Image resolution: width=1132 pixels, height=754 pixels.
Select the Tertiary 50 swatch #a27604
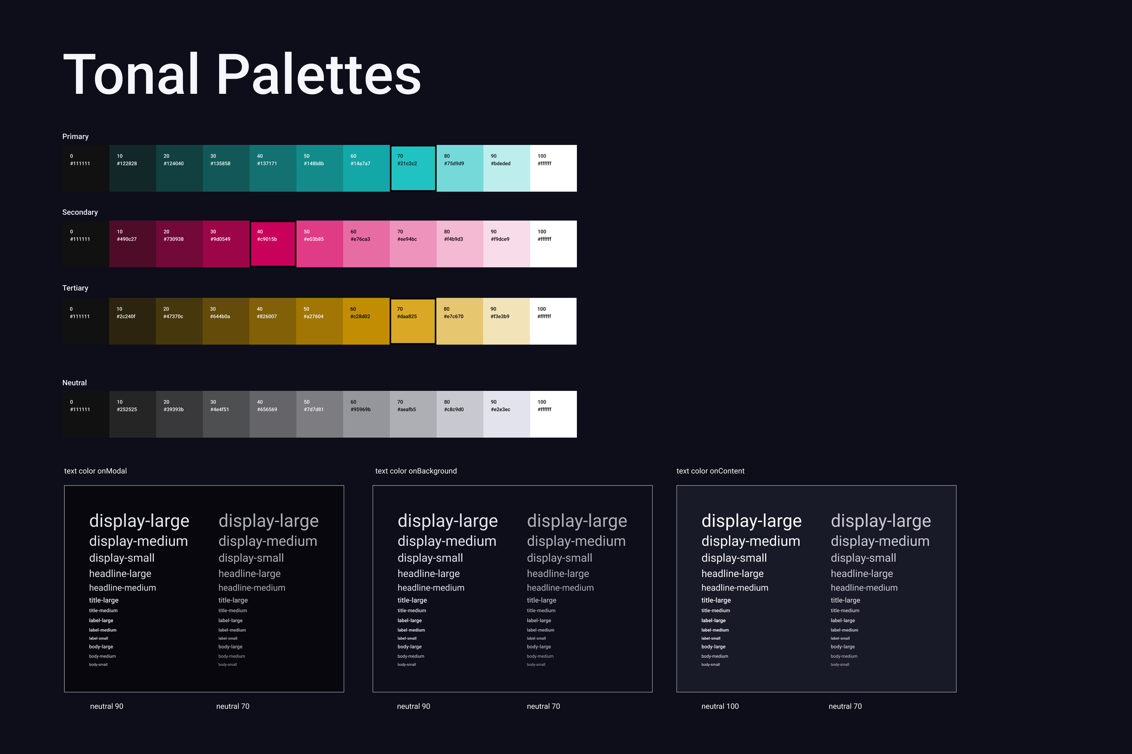[319, 321]
